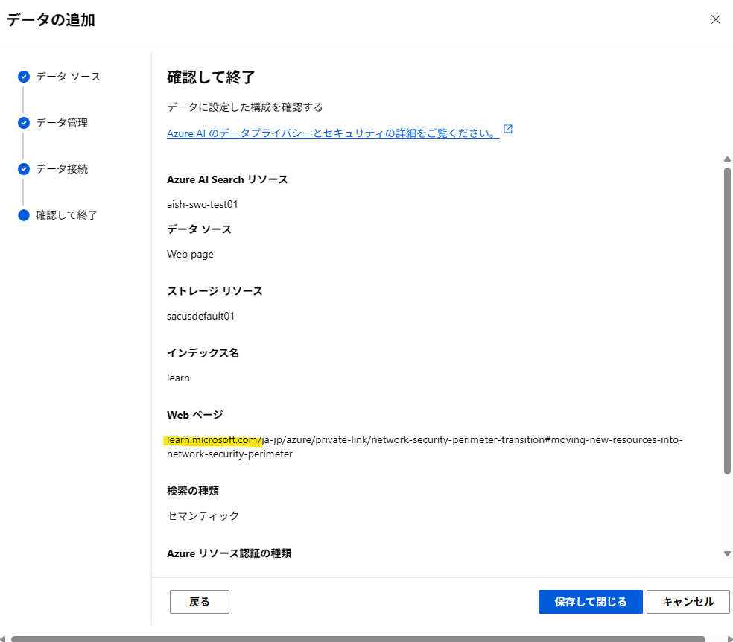Click セマンティック search type value
This screenshot has width=733, height=642.
click(x=203, y=516)
